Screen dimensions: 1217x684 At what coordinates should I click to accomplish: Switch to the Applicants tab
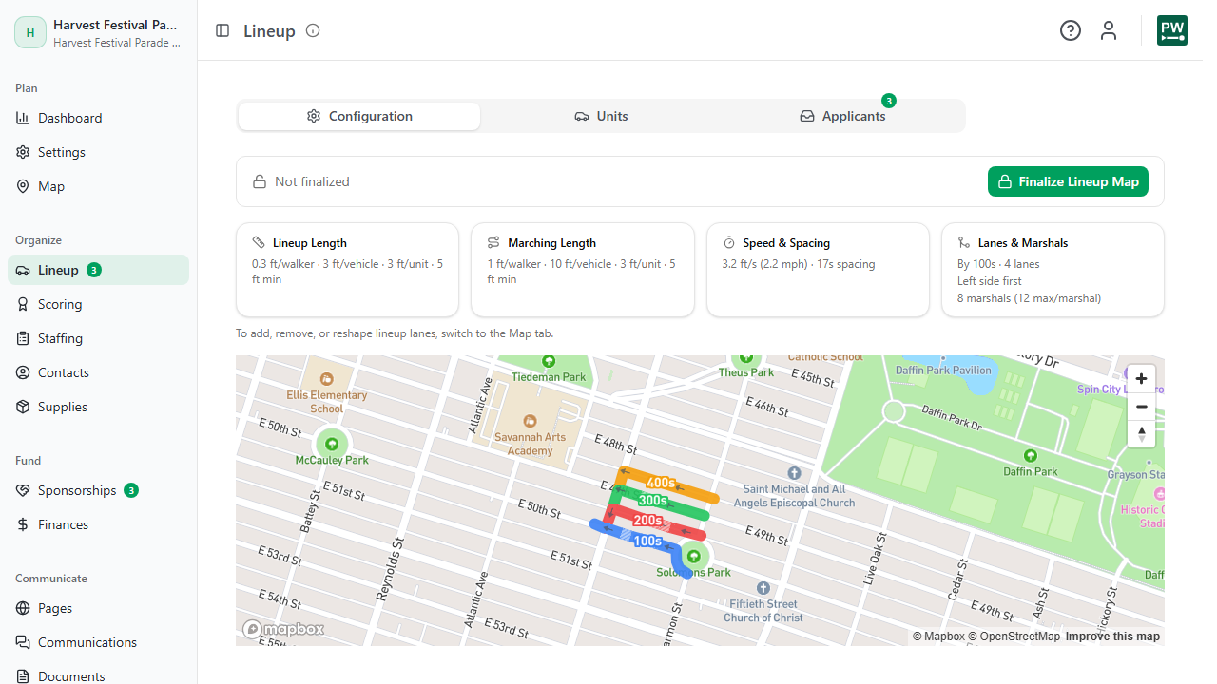click(x=842, y=116)
